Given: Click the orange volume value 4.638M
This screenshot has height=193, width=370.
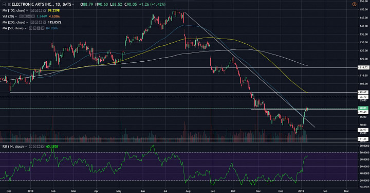Looking at the screenshot, I should pyautogui.click(x=54, y=16).
